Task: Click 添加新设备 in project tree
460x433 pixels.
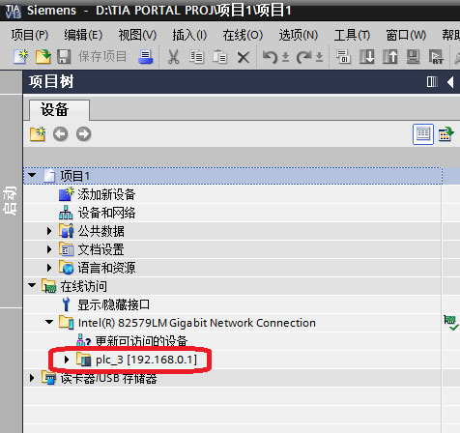Action: click(106, 194)
